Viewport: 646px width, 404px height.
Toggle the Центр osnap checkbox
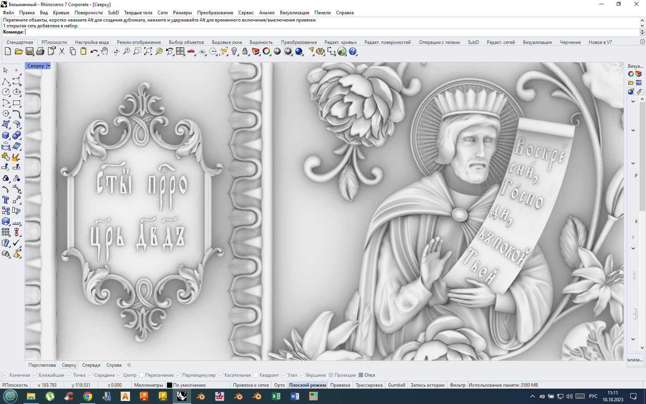coord(120,375)
